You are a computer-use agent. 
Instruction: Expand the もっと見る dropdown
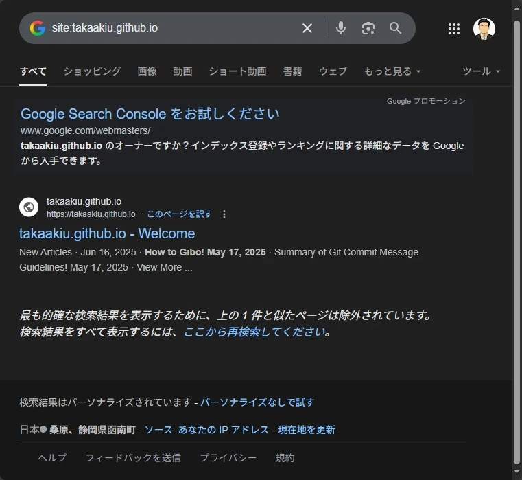pos(392,71)
